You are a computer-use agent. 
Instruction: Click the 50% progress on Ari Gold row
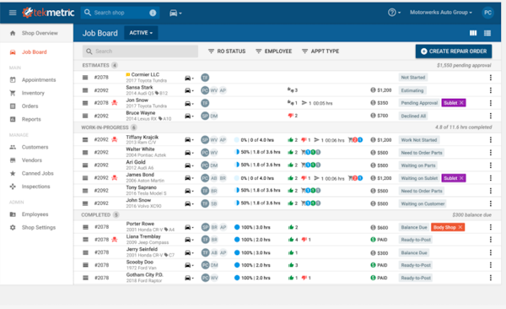point(257,165)
